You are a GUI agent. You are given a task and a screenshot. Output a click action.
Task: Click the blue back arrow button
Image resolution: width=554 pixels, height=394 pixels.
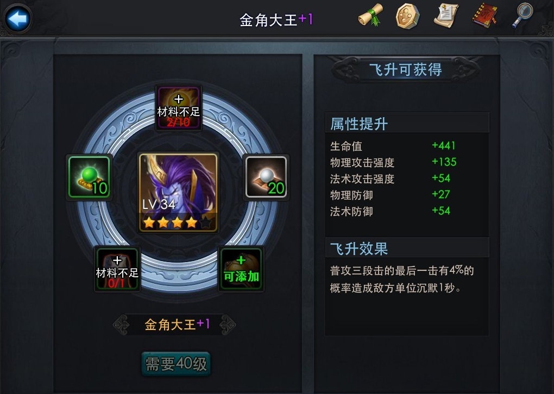(x=17, y=18)
